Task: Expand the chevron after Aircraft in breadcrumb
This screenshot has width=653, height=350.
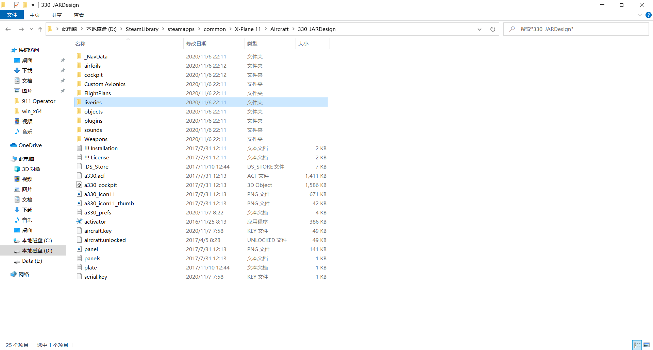Action: coord(294,29)
